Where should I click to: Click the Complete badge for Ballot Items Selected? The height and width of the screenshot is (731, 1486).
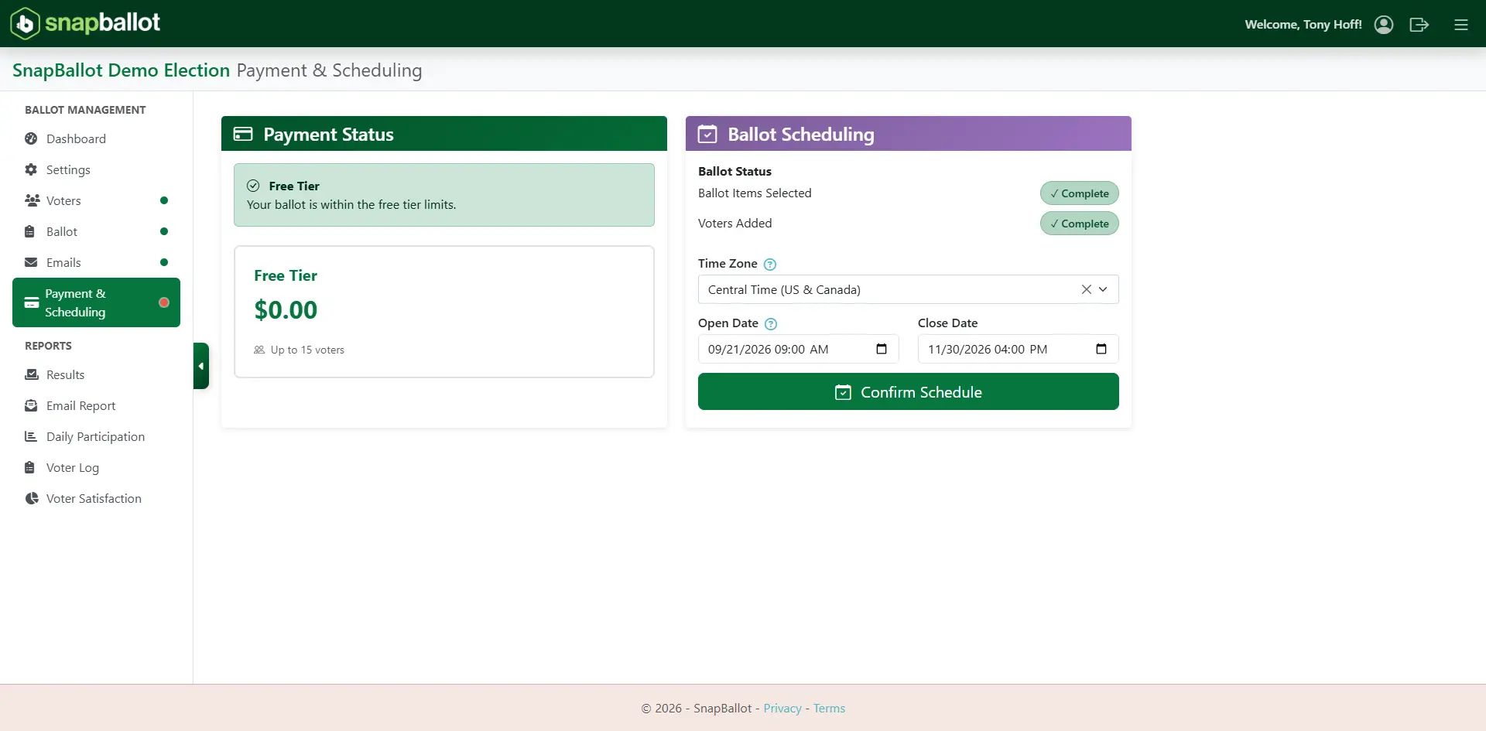[x=1080, y=193]
